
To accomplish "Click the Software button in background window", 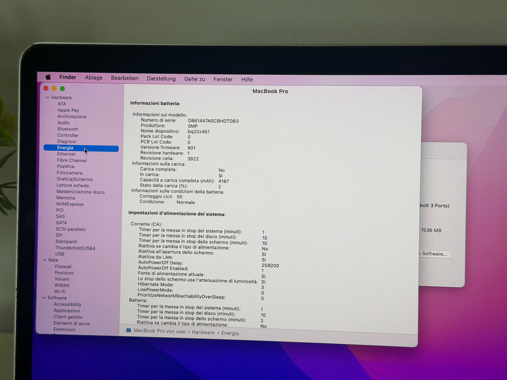I will 435,254.
